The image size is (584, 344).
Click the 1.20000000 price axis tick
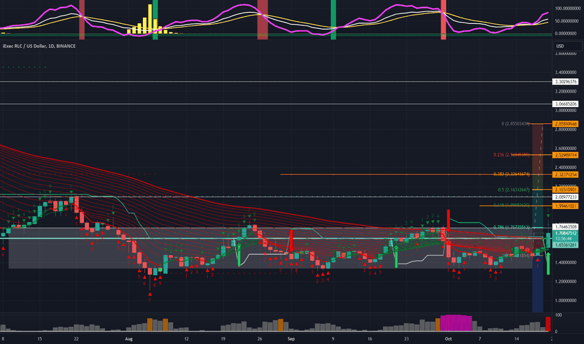tap(565, 281)
